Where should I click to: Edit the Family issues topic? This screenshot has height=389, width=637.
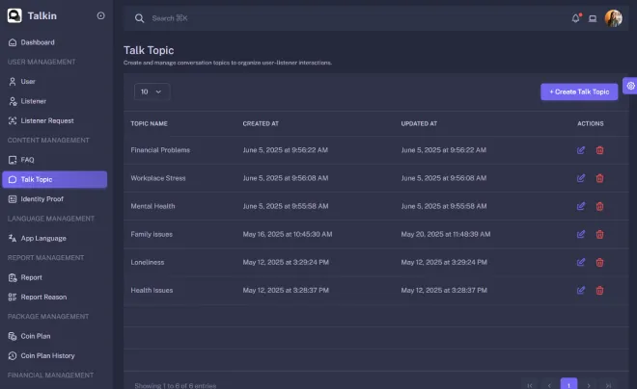click(581, 234)
